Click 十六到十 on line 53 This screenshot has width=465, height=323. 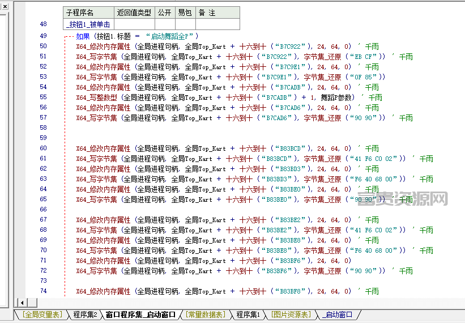240,77
